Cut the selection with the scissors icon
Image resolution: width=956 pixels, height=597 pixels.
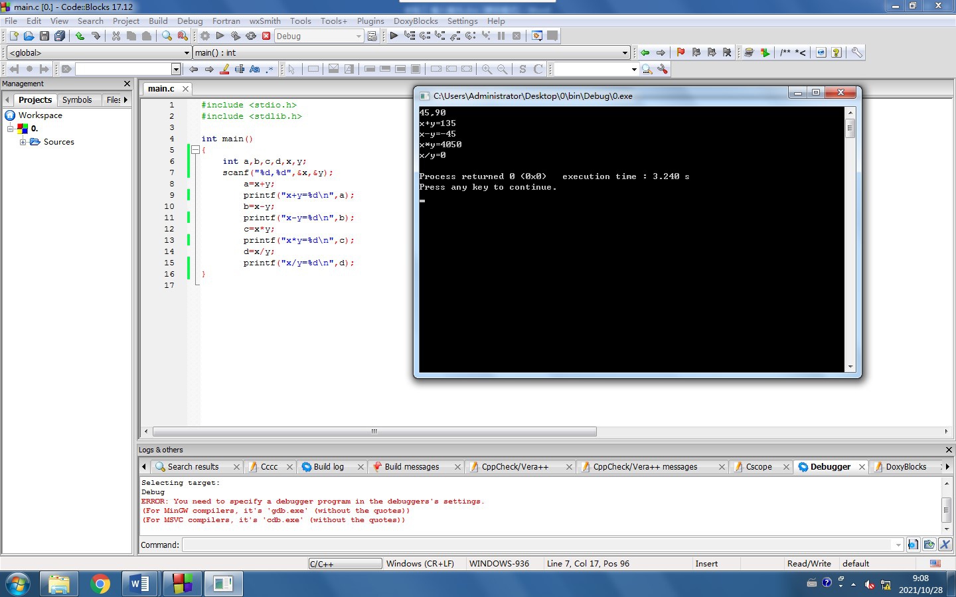pyautogui.click(x=116, y=36)
